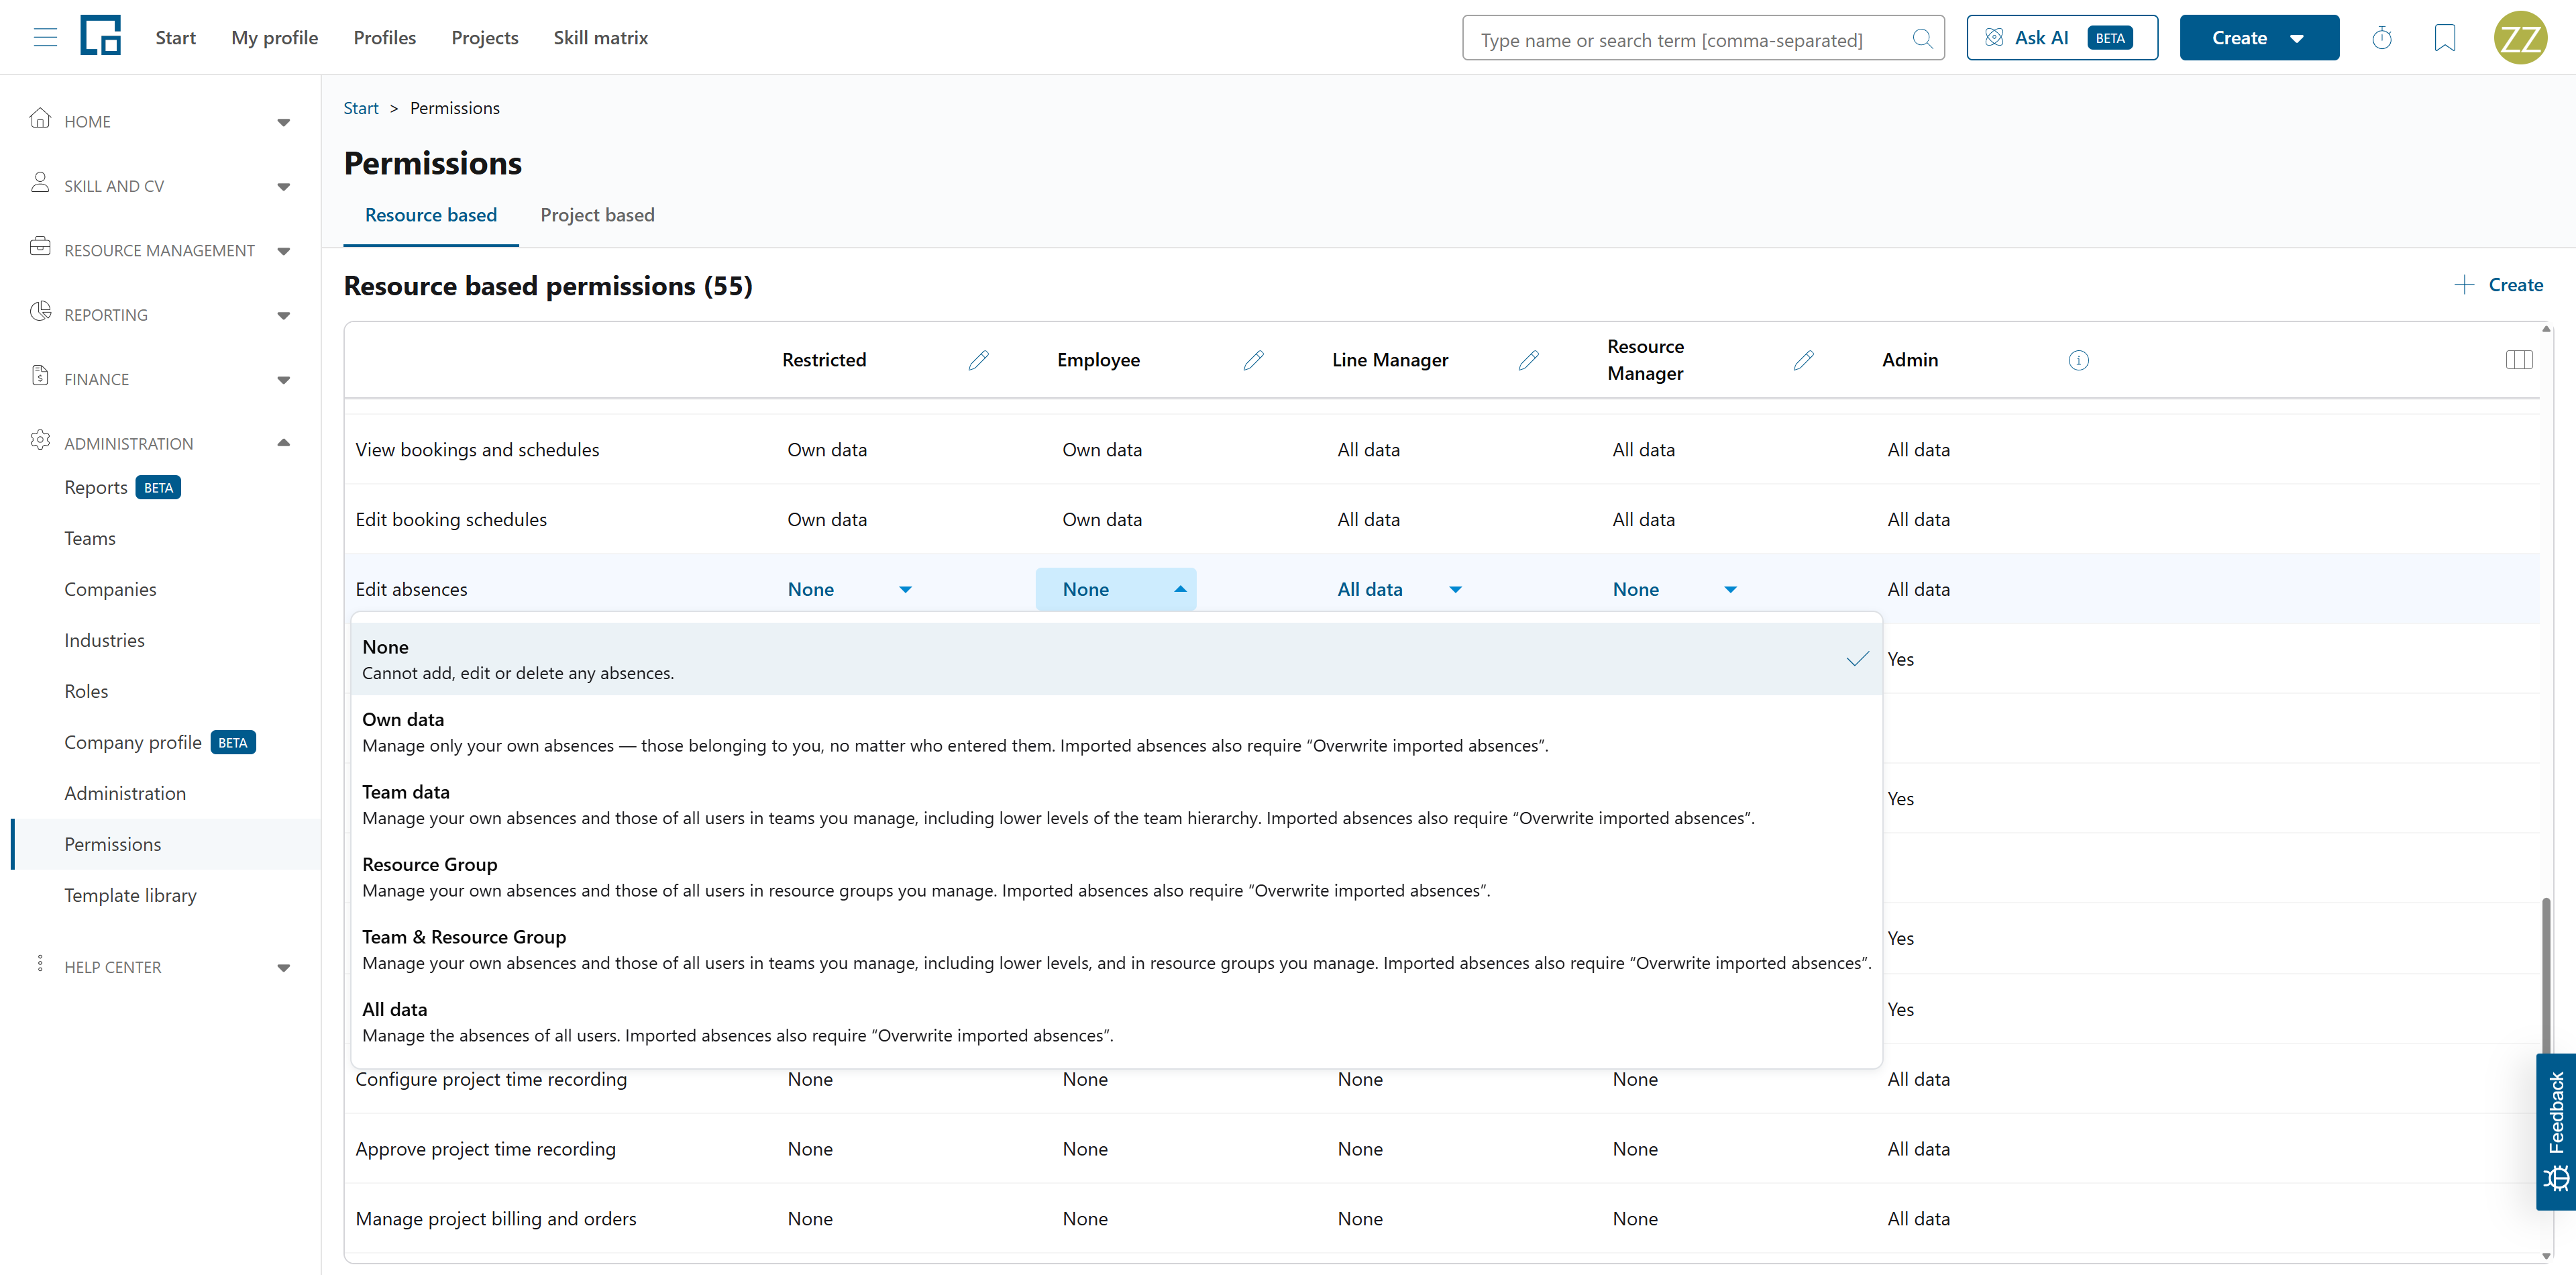Switch to the Project based tab

point(597,215)
